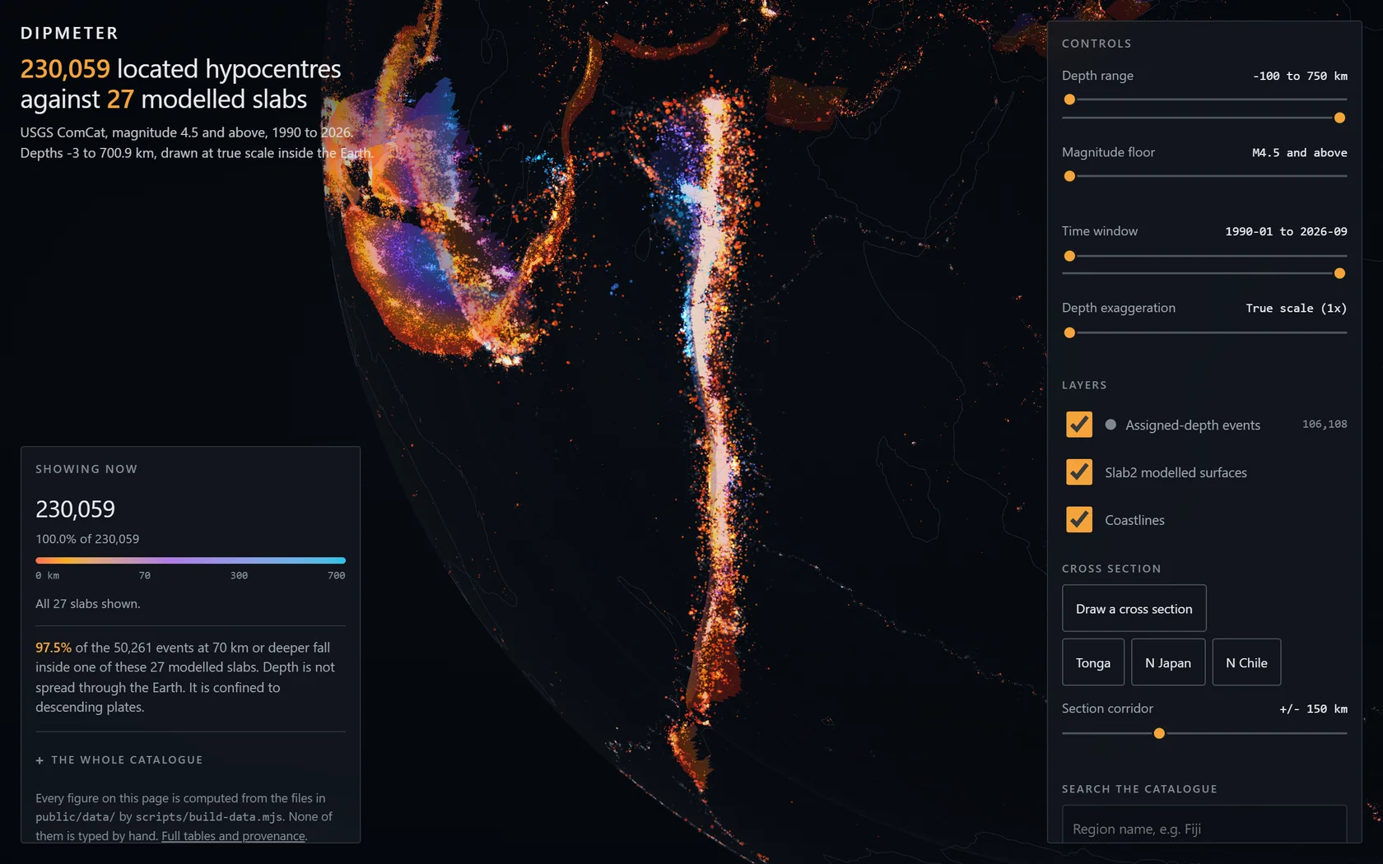The width and height of the screenshot is (1383, 864).
Task: Select the N Chile cross section preset
Action: pyautogui.click(x=1246, y=662)
